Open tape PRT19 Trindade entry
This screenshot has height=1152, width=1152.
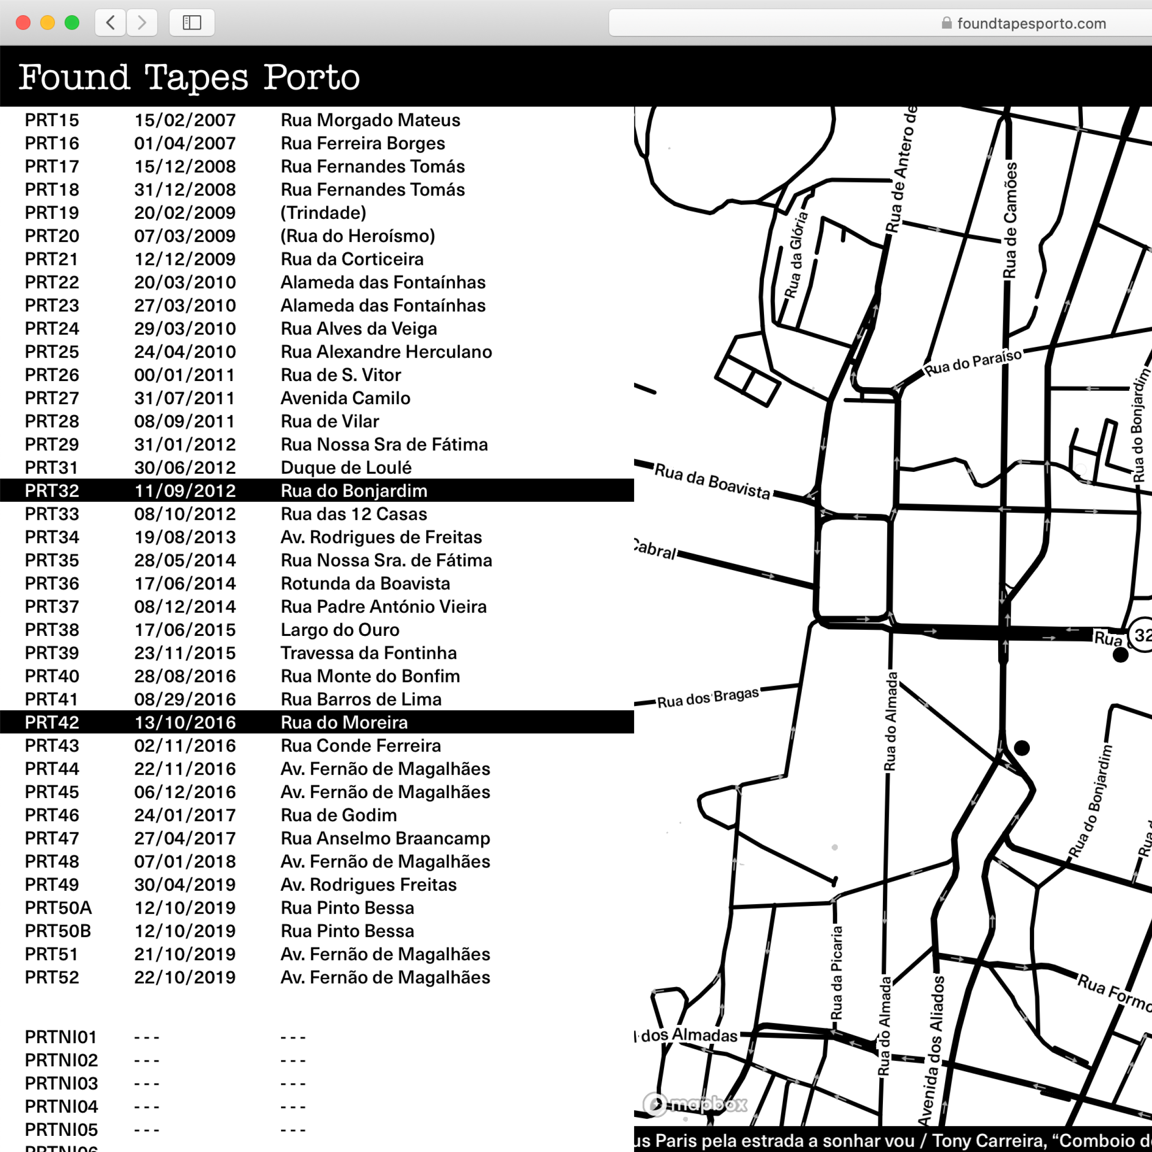point(323,213)
